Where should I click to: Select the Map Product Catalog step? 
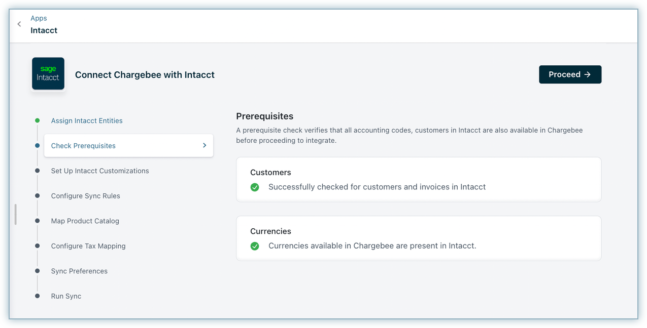click(x=85, y=221)
